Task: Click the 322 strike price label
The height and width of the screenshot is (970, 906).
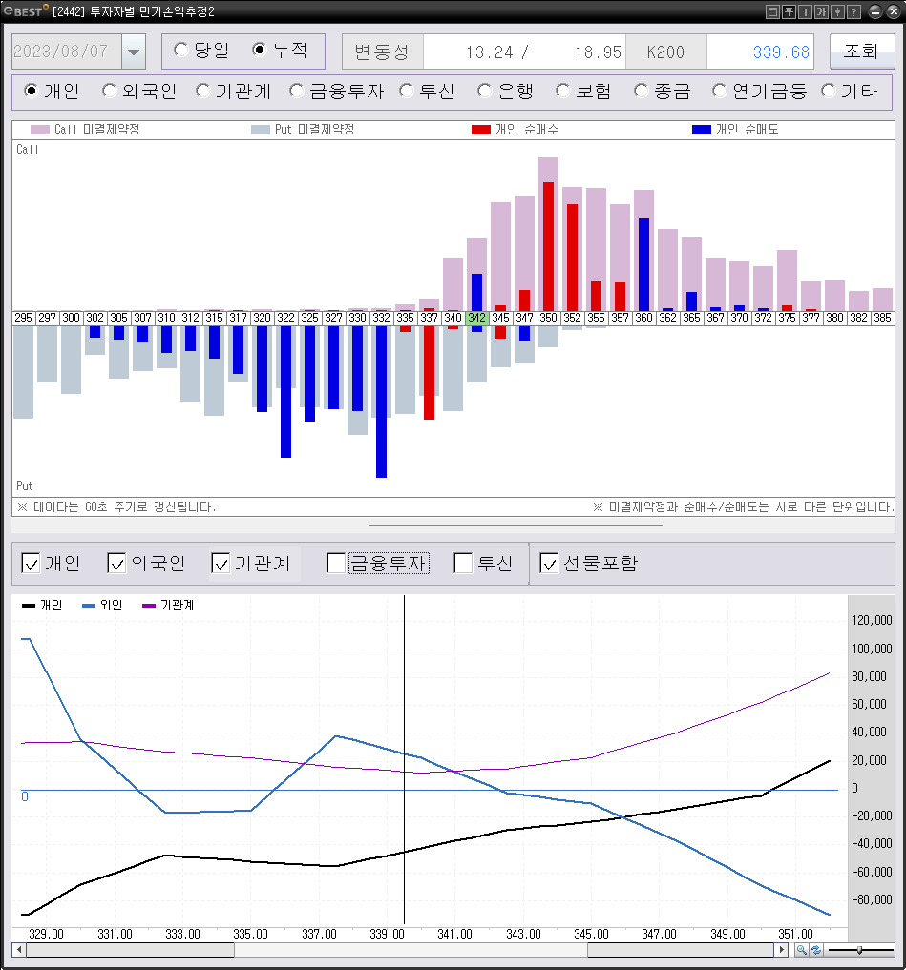Action: pos(286,318)
